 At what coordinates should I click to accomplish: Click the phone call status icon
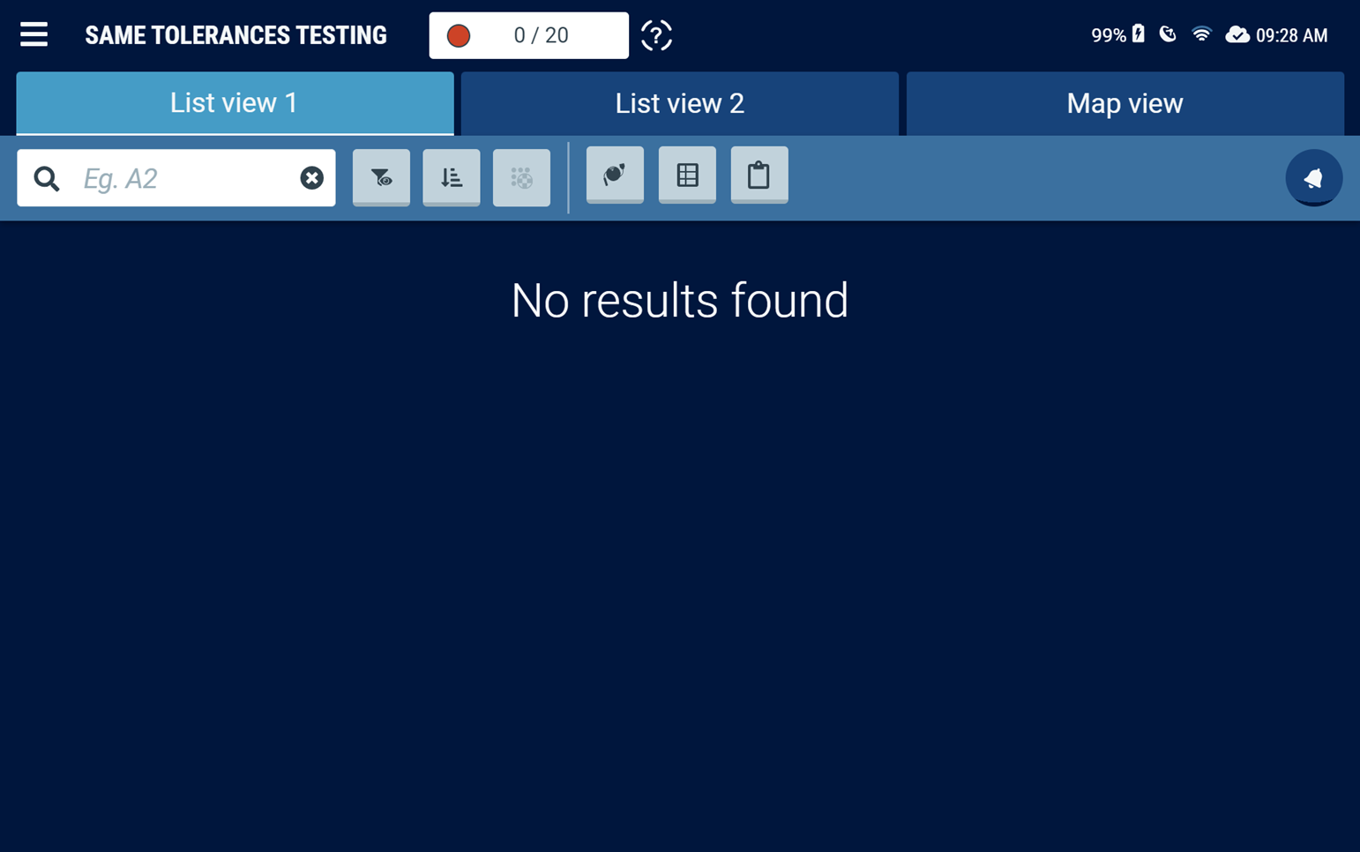click(1168, 34)
